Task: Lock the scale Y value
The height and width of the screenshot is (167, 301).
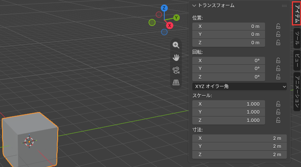Action: coord(278,112)
